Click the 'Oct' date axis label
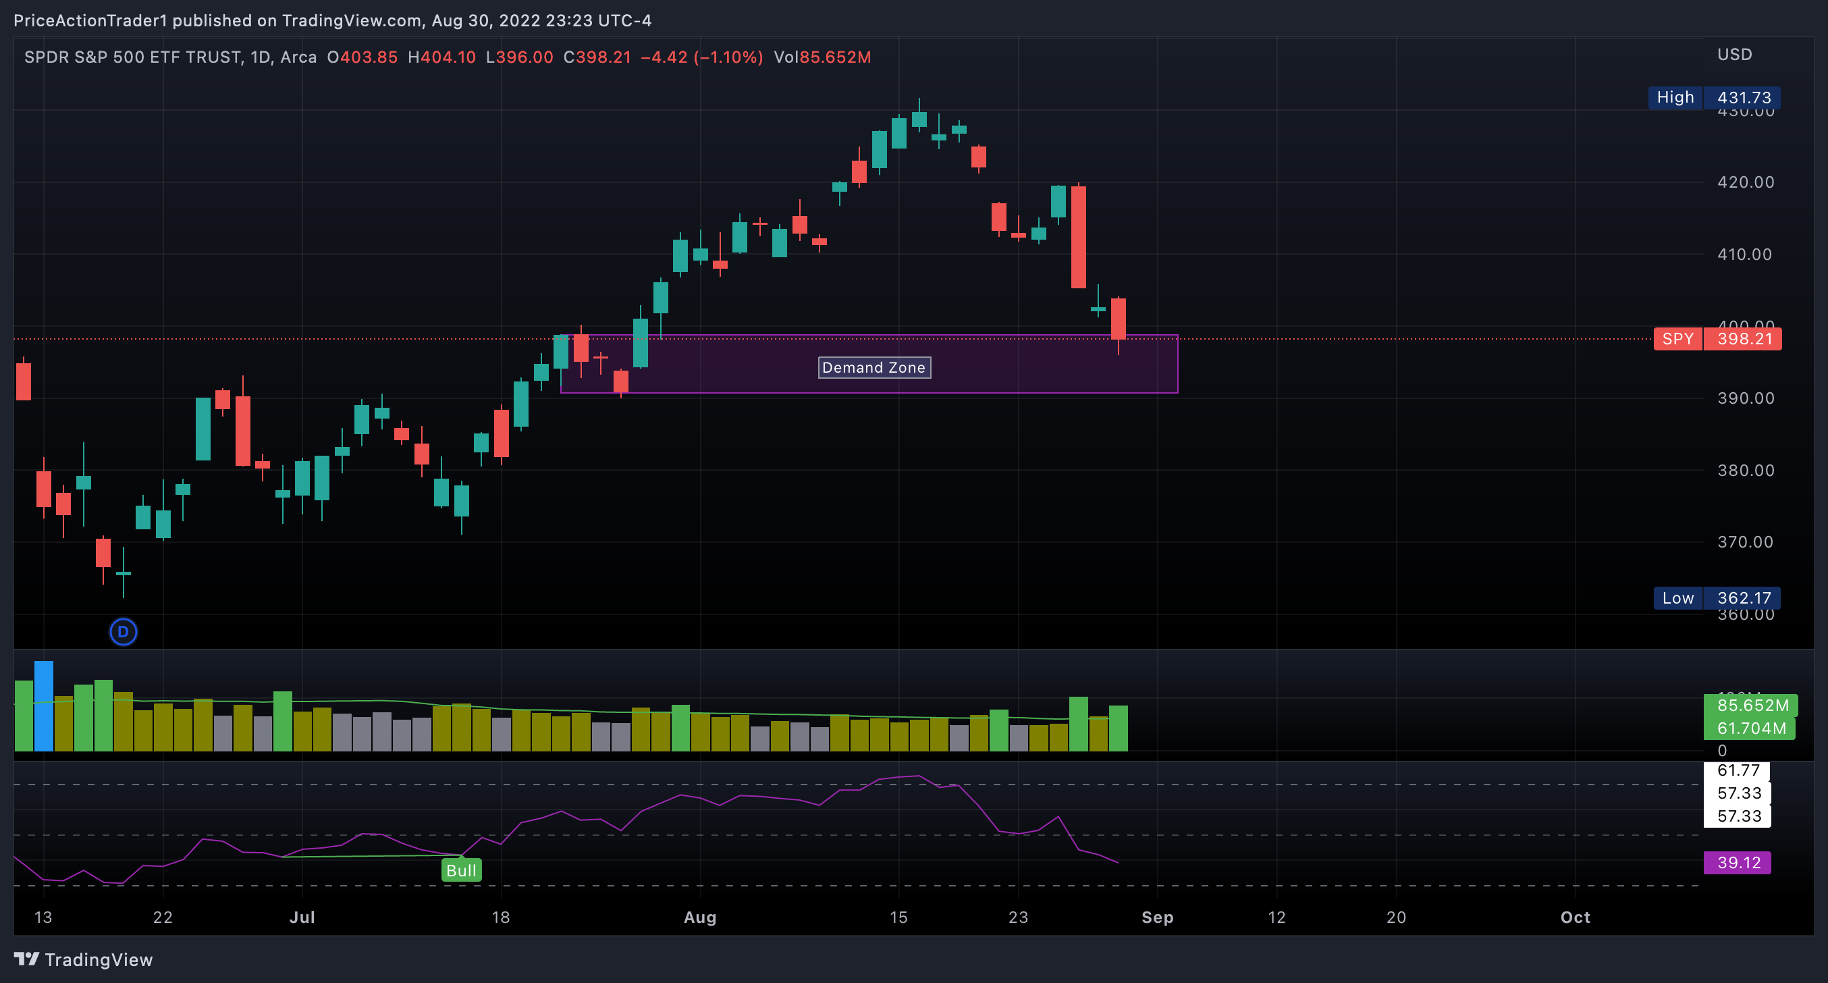Viewport: 1828px width, 983px height. [x=1575, y=917]
